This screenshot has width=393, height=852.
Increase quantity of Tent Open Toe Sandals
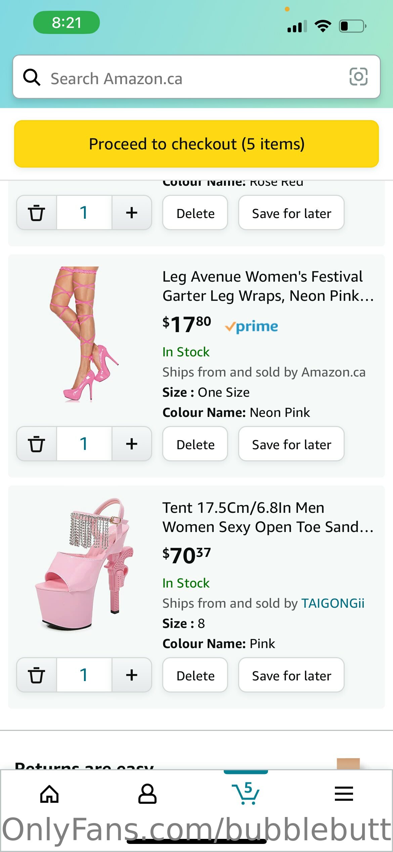click(x=132, y=675)
